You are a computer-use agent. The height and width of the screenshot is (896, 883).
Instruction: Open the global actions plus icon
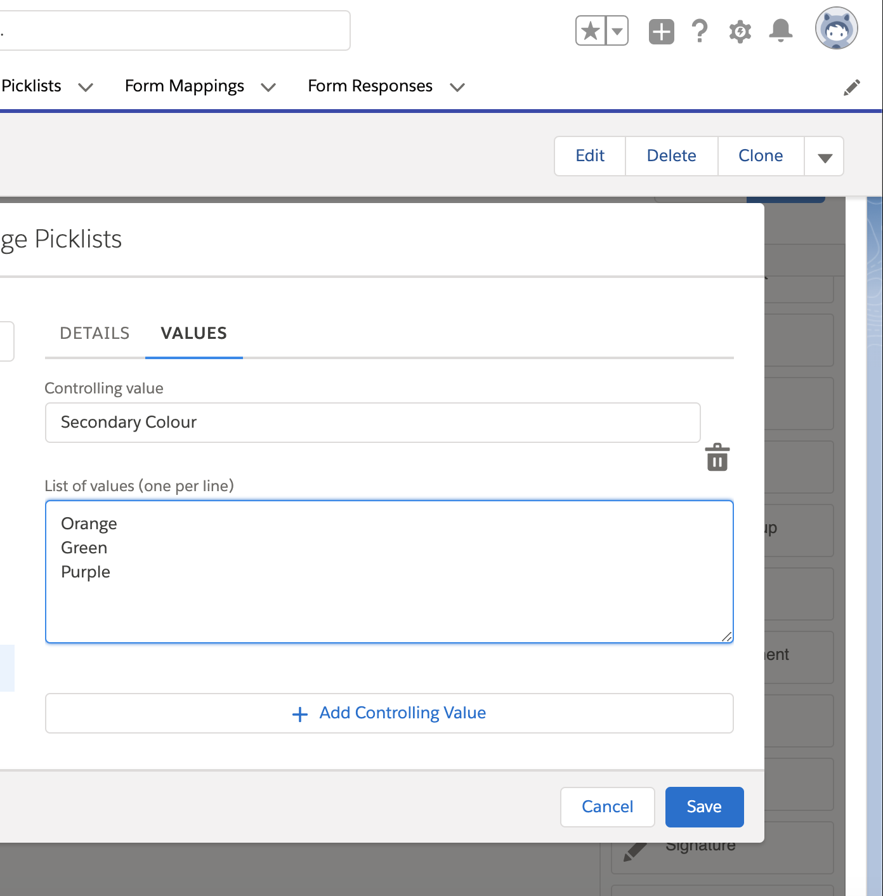pos(660,30)
